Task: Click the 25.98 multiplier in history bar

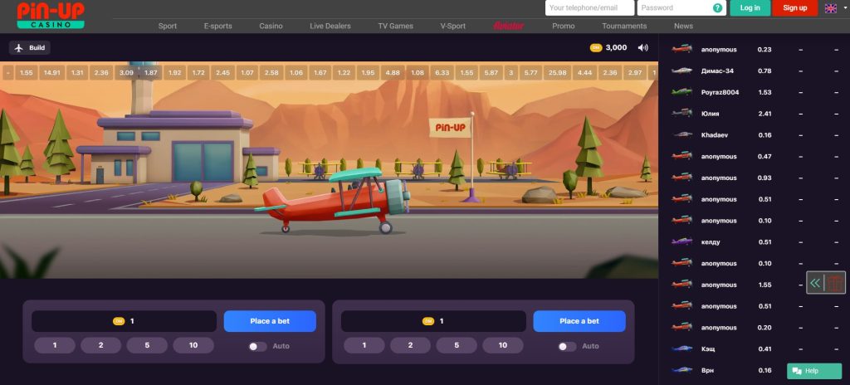Action: [557, 73]
